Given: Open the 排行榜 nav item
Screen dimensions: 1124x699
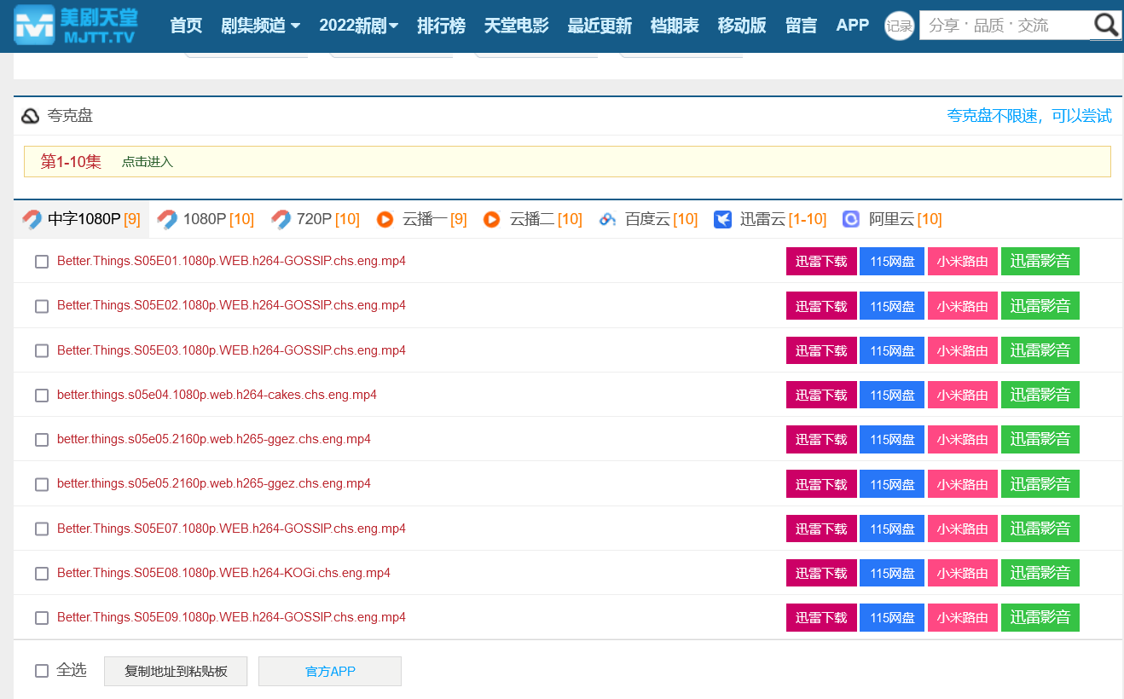Looking at the screenshot, I should pos(441,26).
